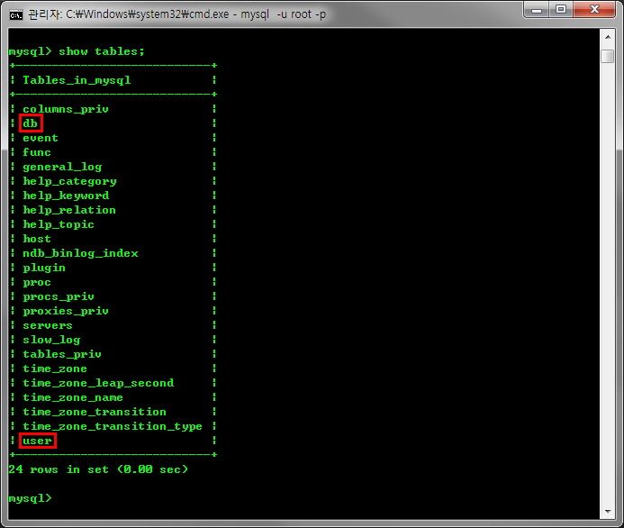This screenshot has height=528, width=624.
Task: Open the cmd system menu icon in title bar
Action: point(16,15)
